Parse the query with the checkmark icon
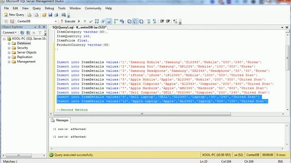This screenshot has height=163, width=291. [91, 21]
